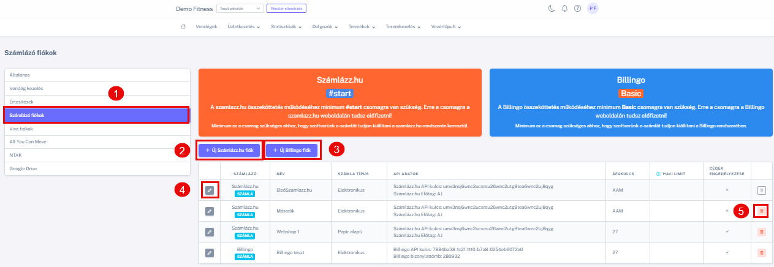Expand the Teremkezelés menu
The height and width of the screenshot is (267, 774).
click(404, 27)
